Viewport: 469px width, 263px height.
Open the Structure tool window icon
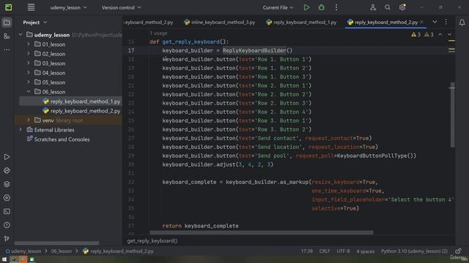[7, 36]
